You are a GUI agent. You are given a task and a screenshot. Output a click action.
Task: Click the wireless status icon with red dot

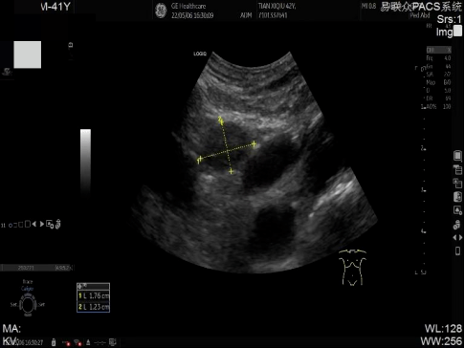click(77, 342)
